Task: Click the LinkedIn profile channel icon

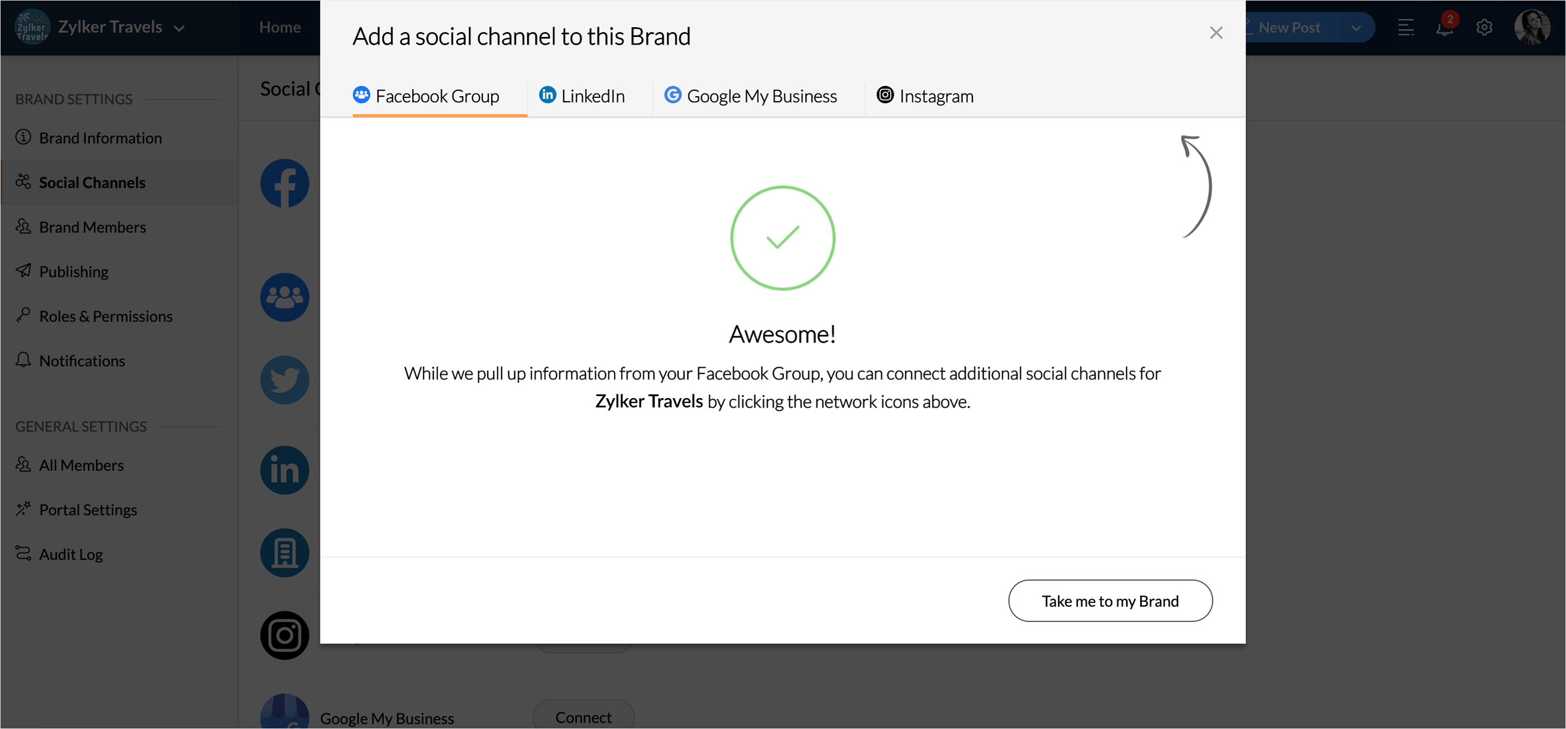Action: point(284,469)
